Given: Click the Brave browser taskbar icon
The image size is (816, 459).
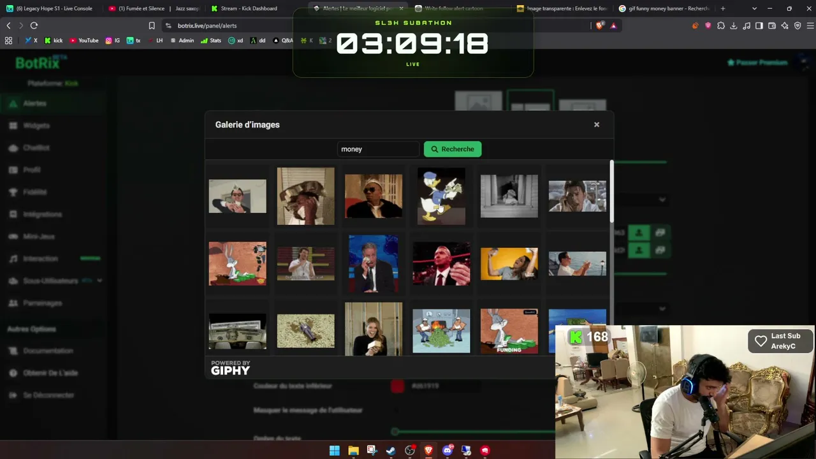Looking at the screenshot, I should click(428, 451).
